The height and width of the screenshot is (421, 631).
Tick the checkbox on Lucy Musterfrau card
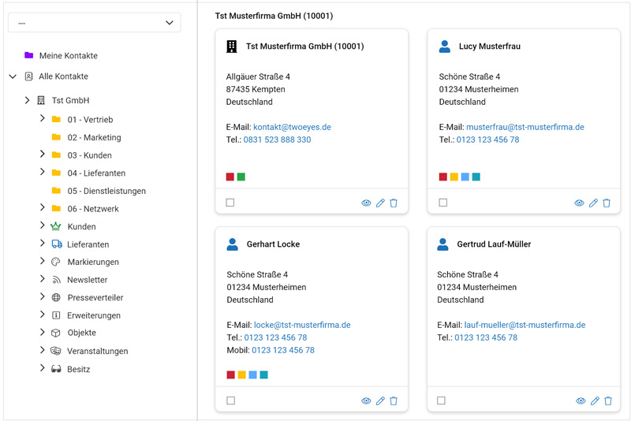[442, 203]
